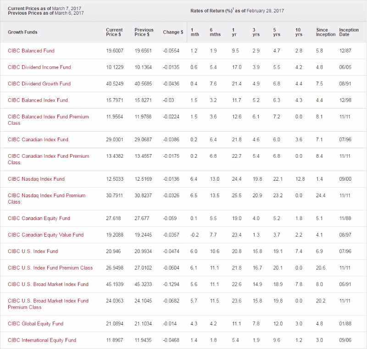Image resolution: width=367 pixels, height=349 pixels.
Task: Select the 8.4 since inception value of Canadian Index Premium Class
Action: pyautogui.click(x=319, y=156)
